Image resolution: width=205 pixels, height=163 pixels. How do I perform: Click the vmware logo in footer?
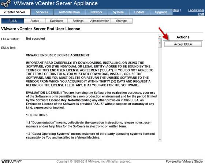(12, 161)
